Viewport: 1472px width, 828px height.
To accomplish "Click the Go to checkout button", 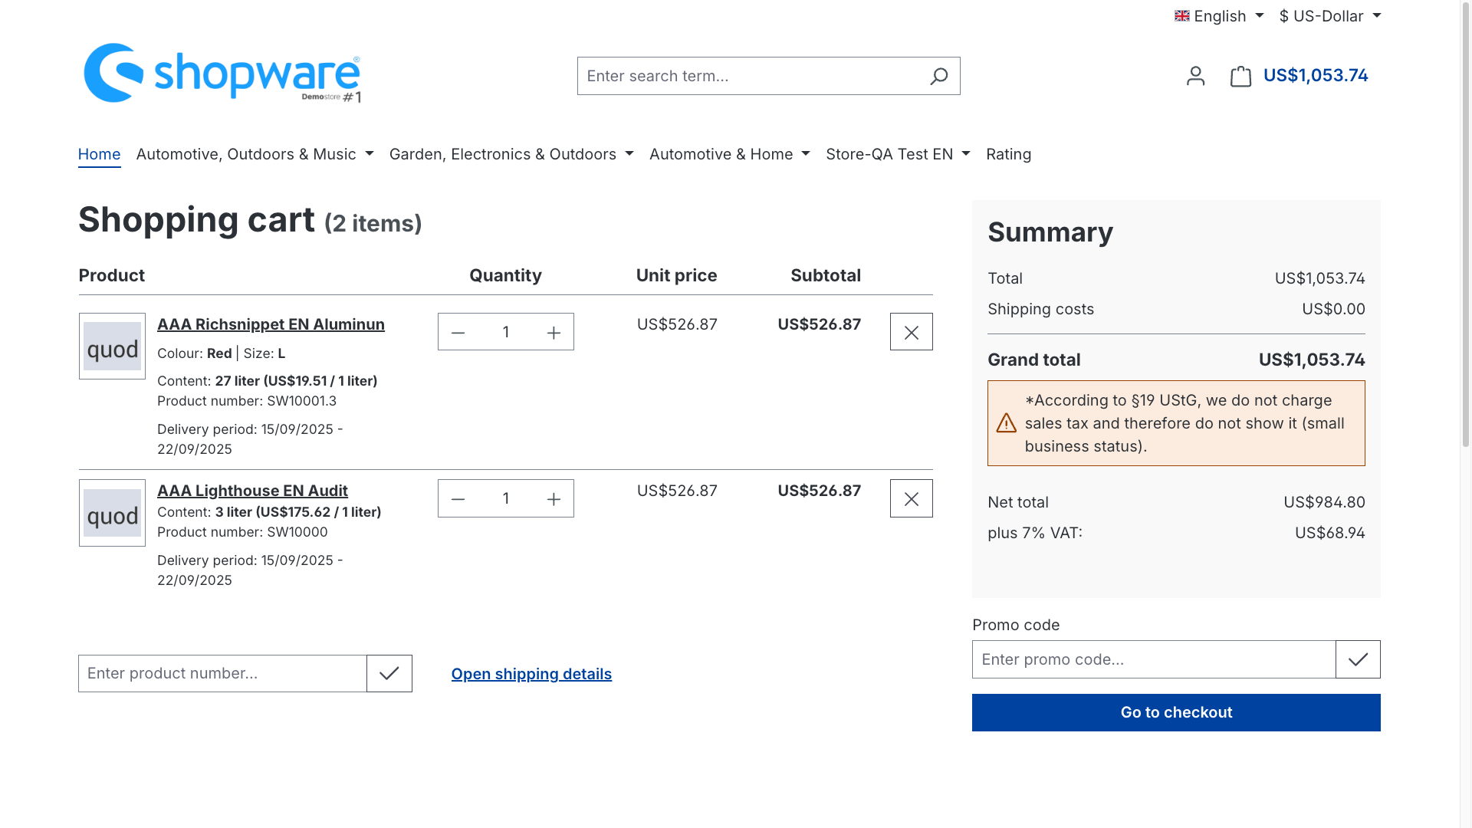I will (1176, 712).
